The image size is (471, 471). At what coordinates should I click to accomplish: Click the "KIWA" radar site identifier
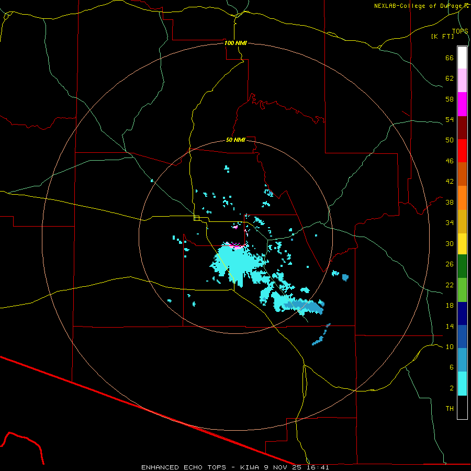(x=249, y=467)
